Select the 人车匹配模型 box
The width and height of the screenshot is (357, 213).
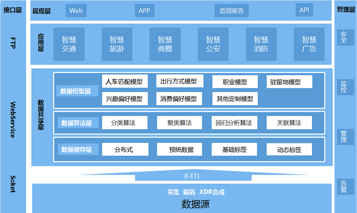(124, 82)
